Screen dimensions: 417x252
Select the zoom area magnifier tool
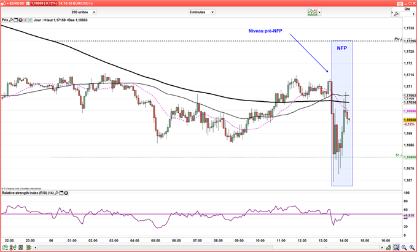[396, 248]
